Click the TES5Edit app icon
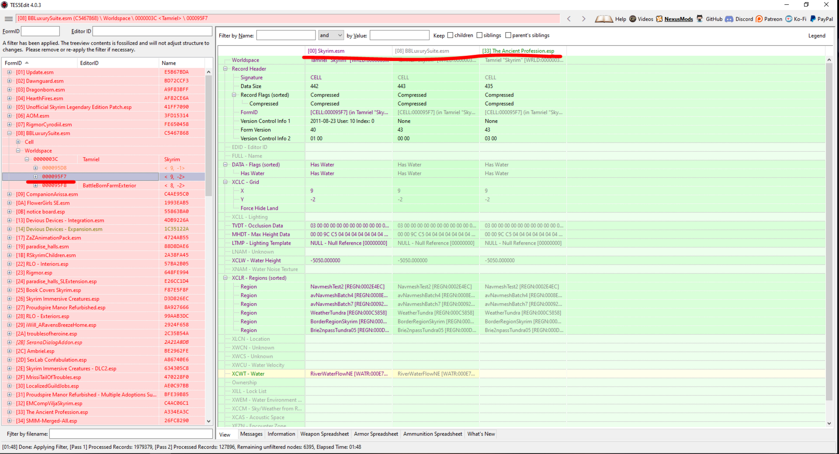 pyautogui.click(x=4, y=5)
